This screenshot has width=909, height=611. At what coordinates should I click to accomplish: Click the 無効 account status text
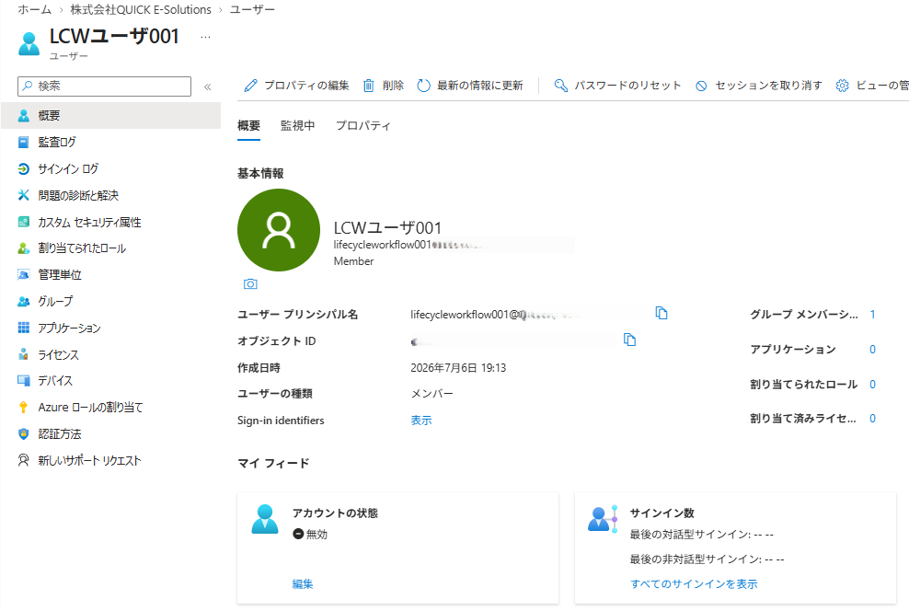tap(316, 534)
